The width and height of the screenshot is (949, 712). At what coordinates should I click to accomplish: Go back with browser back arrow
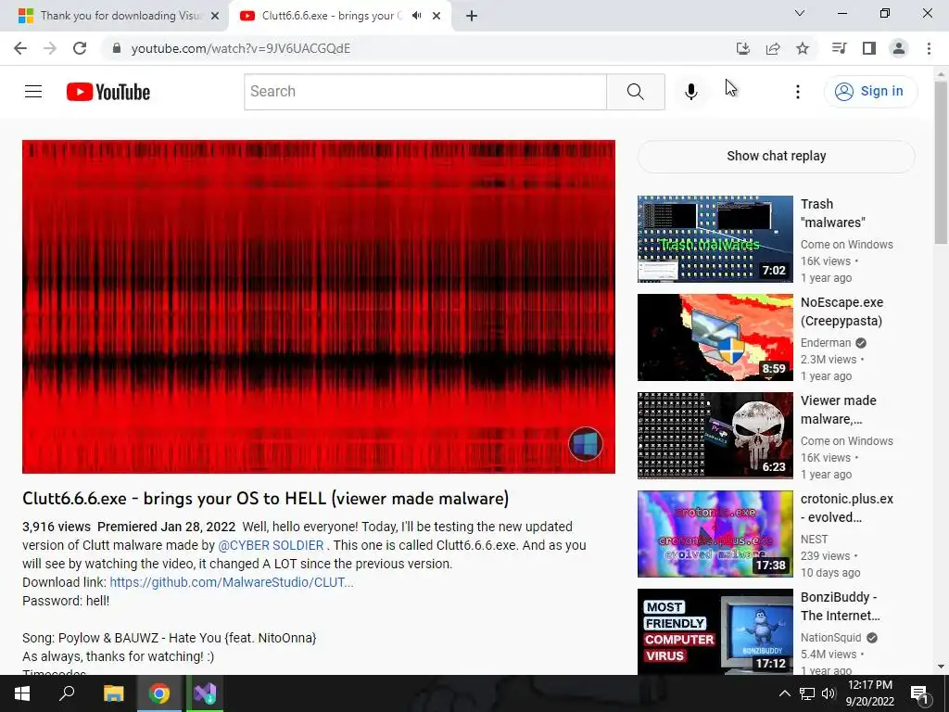tap(20, 48)
